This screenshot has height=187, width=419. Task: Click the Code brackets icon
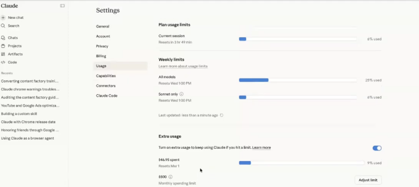tap(3, 62)
